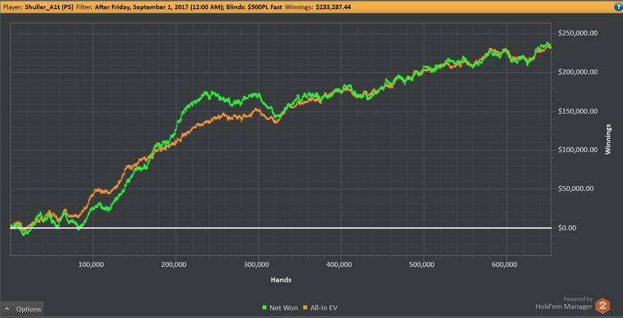Toggle the All-In EV legend entry
The height and width of the screenshot is (318, 623).
click(320, 308)
